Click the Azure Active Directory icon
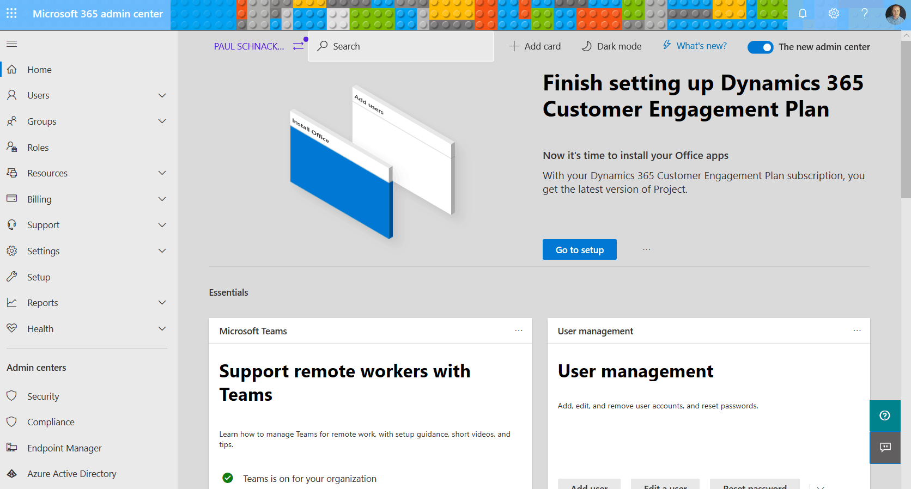The image size is (911, 489). coord(12,474)
